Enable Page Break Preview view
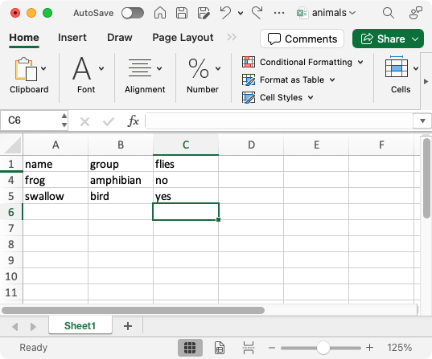Screen dimensions: 432x359 coord(249,348)
